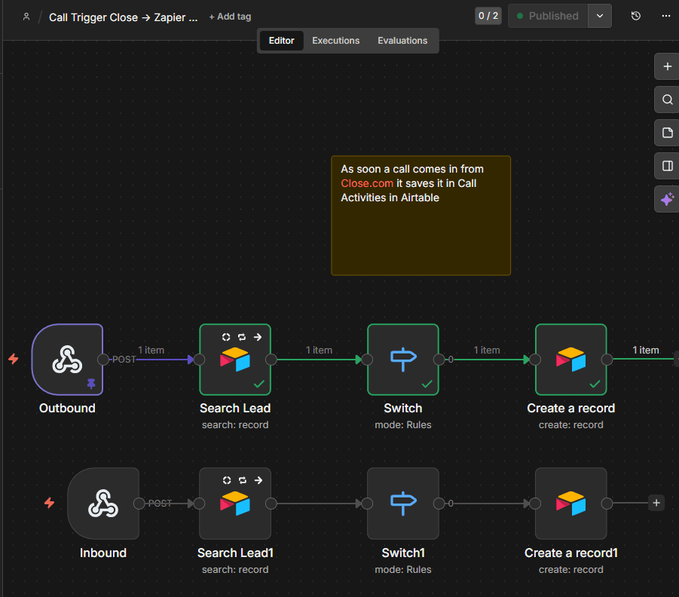Click the Inbound label text
Image resolution: width=679 pixels, height=597 pixels.
point(103,553)
